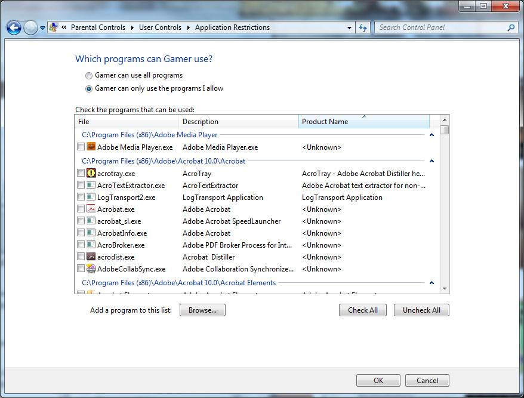
Task: Click the Application Restrictions breadcrumb
Action: 232,27
